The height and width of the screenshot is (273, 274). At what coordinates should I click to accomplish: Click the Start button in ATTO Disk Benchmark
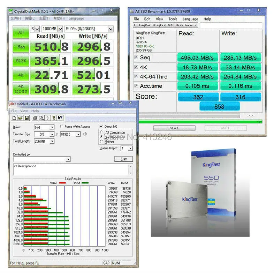123,159
